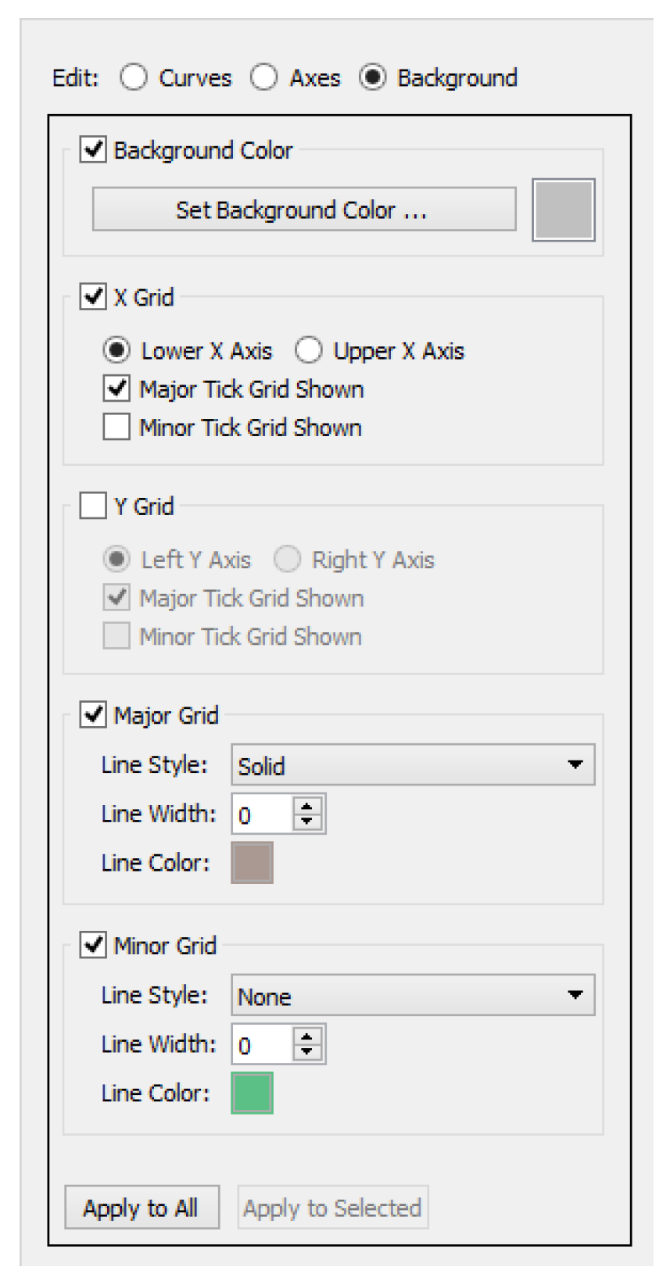Select the Axes edit option
This screenshot has width=670, height=1274.
pos(264,77)
